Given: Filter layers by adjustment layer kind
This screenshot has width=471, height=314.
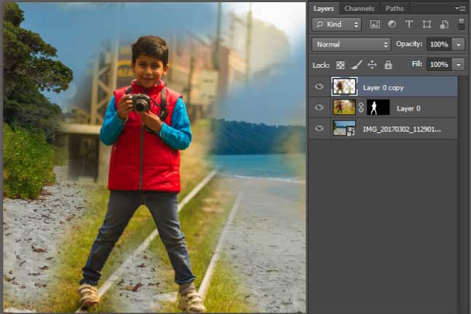Looking at the screenshot, I should pyautogui.click(x=392, y=24).
